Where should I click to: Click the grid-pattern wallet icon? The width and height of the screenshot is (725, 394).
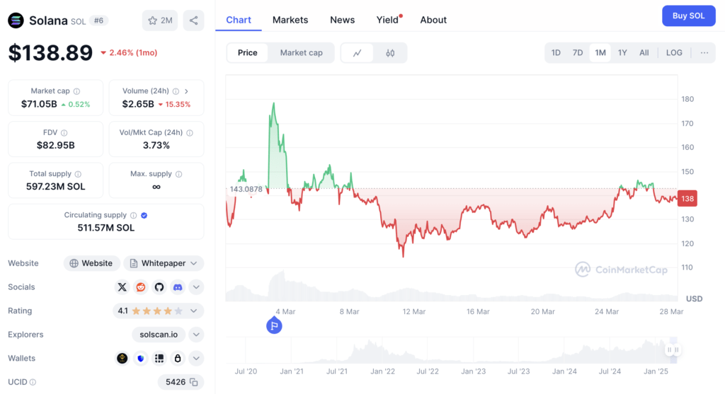click(x=159, y=359)
